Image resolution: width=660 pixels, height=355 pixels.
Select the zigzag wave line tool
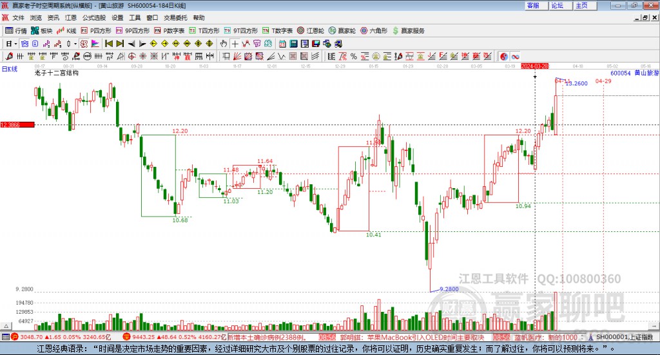pyautogui.click(x=282, y=56)
